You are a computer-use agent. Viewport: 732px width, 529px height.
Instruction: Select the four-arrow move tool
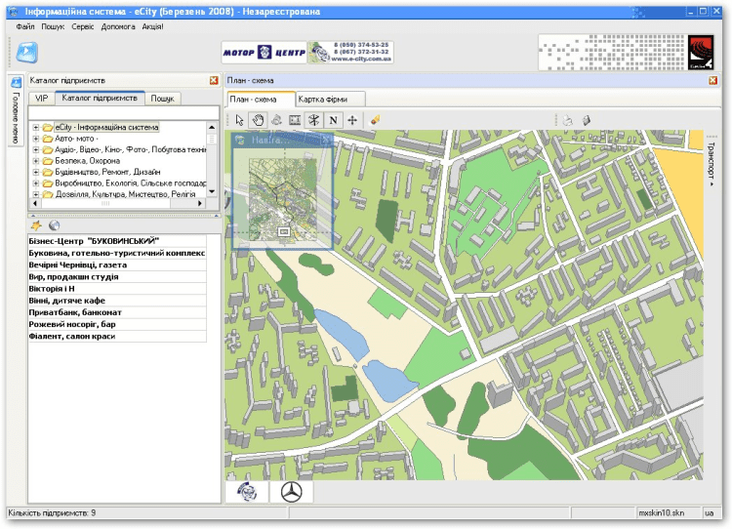[351, 120]
